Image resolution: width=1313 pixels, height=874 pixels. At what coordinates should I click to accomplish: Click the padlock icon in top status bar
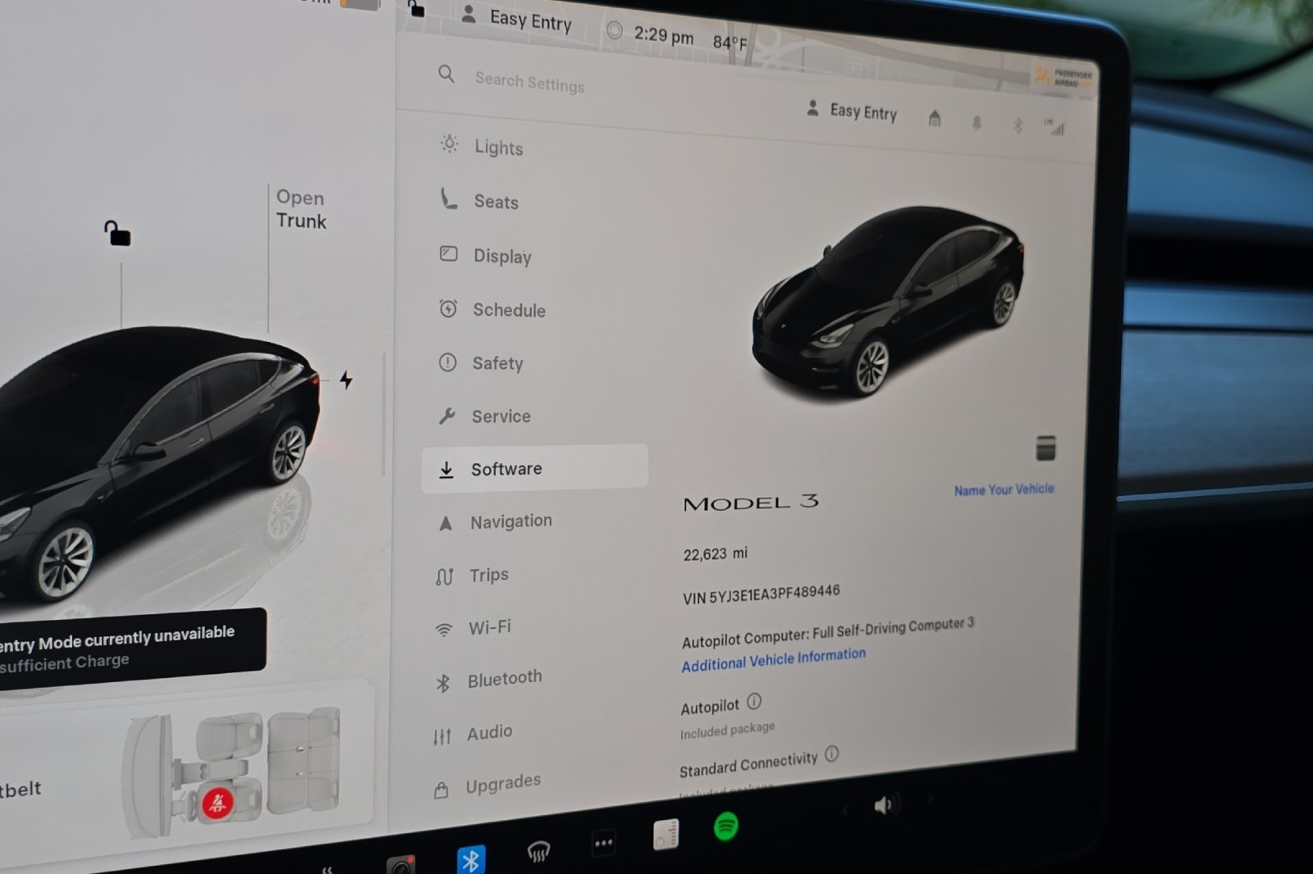[416, 9]
